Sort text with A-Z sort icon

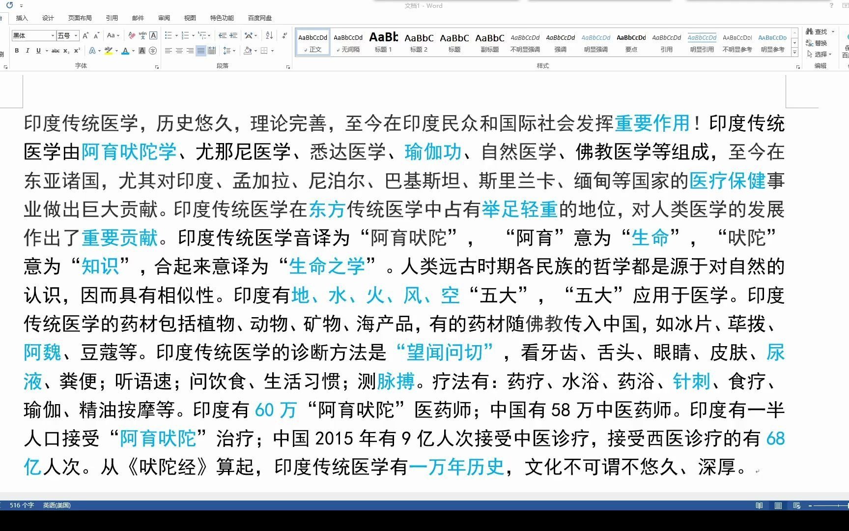269,35
